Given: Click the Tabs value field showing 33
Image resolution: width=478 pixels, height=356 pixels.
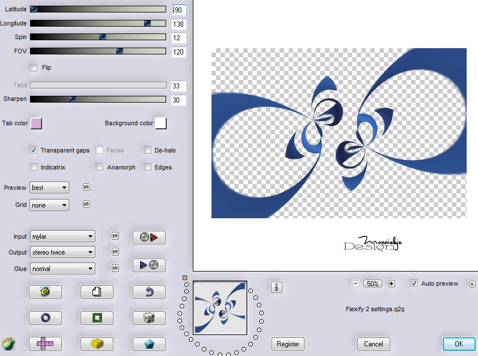Looking at the screenshot, I should pyautogui.click(x=179, y=86).
